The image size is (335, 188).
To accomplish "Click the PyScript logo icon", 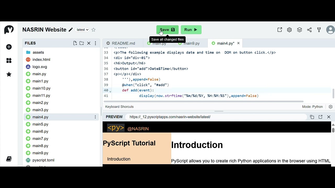I will [9, 30].
